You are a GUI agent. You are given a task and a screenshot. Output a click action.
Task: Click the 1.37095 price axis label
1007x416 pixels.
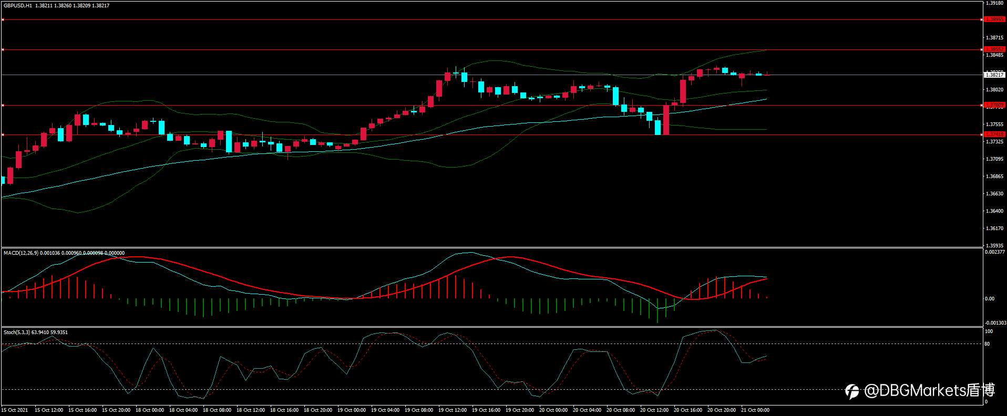[994, 159]
